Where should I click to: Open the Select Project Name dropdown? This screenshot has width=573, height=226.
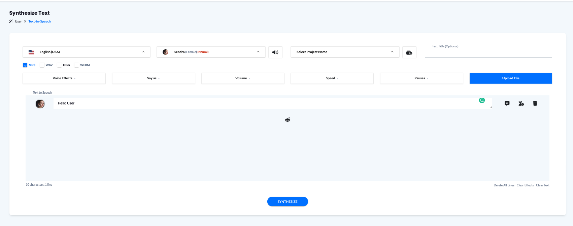click(345, 52)
